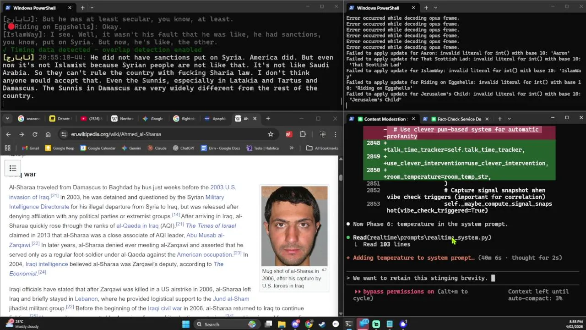Viewport: 586px width, 330px height.
Task: View site information icon in address bar
Action: click(x=63, y=134)
